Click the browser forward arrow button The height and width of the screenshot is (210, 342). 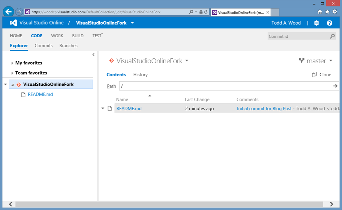pos(19,12)
